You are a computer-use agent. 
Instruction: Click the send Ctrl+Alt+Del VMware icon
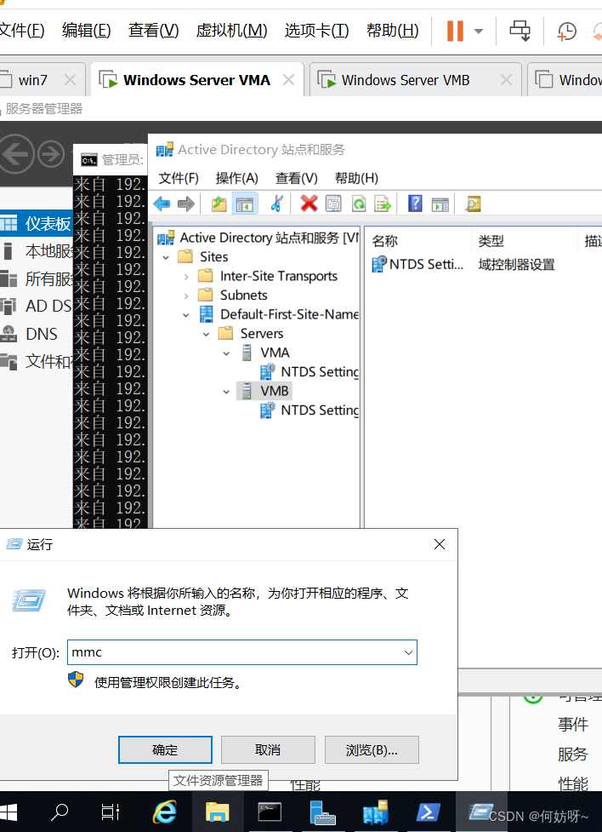pos(520,31)
